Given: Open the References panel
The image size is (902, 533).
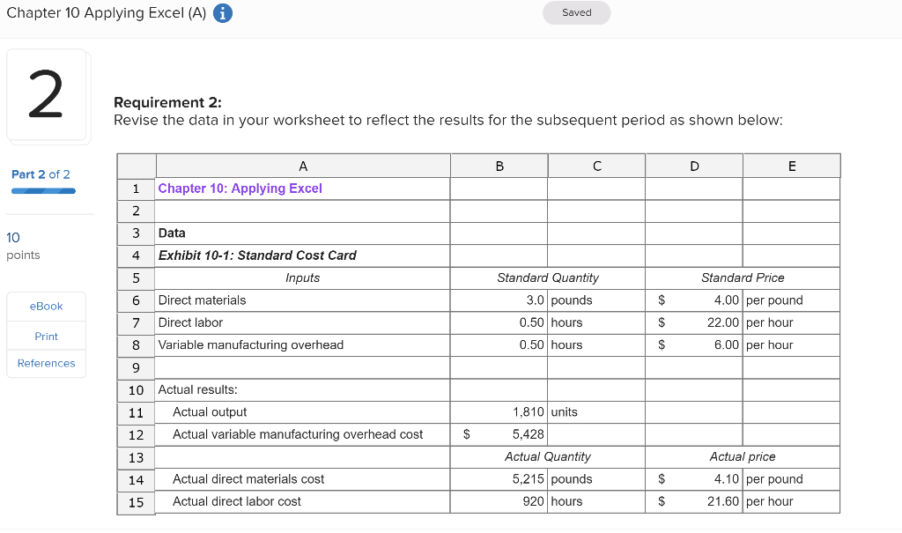Looking at the screenshot, I should click(x=46, y=363).
